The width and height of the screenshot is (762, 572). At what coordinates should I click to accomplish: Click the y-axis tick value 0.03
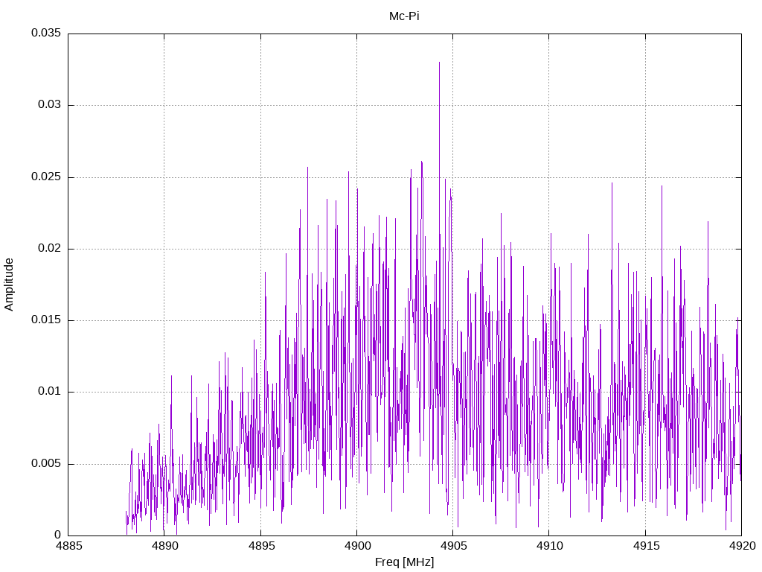50,104
